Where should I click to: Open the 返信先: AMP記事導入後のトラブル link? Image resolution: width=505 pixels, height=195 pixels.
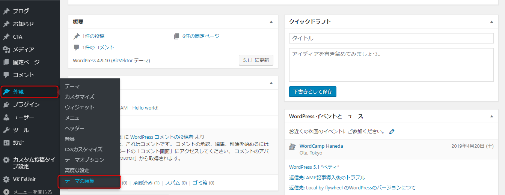tap(327, 178)
